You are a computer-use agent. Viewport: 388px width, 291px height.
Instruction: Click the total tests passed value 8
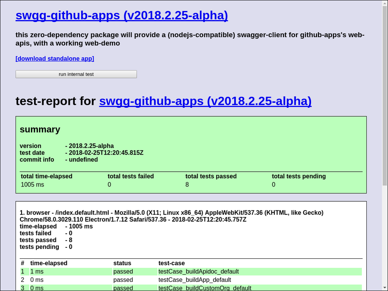point(187,185)
